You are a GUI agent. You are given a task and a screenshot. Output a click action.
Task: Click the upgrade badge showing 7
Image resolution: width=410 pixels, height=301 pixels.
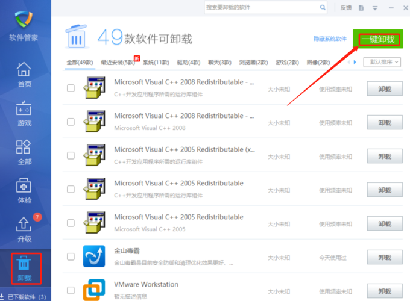(37, 217)
